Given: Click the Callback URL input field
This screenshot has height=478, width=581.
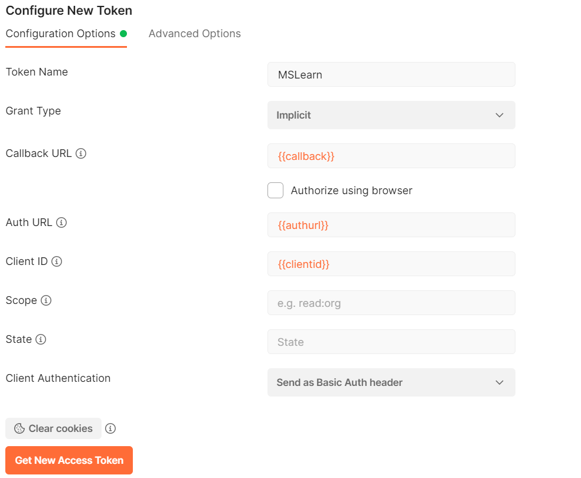Looking at the screenshot, I should (391, 156).
